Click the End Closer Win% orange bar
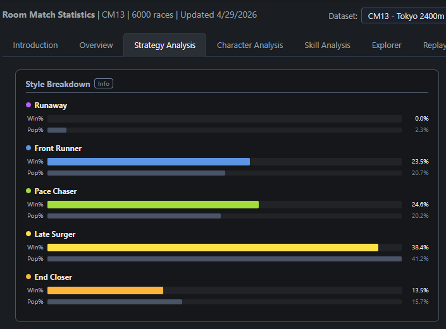This screenshot has height=329, width=446. (x=105, y=290)
